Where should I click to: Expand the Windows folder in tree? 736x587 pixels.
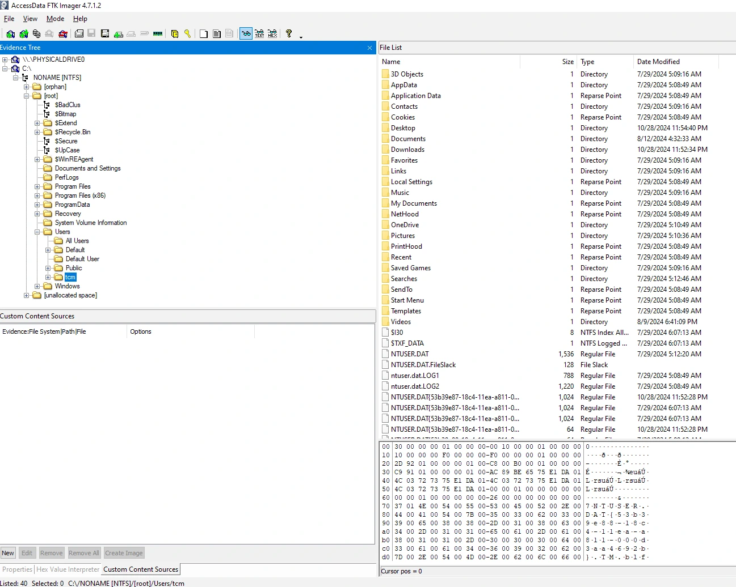point(37,286)
